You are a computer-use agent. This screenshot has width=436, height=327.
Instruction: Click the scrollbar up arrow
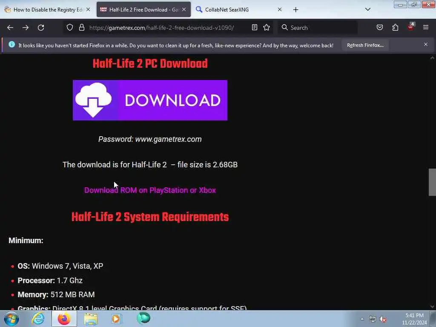432,58
